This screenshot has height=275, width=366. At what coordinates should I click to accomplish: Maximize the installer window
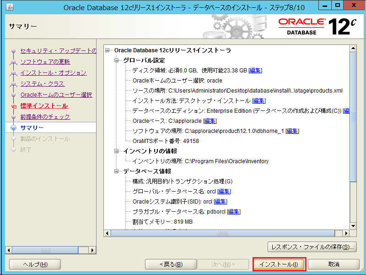[338, 5]
